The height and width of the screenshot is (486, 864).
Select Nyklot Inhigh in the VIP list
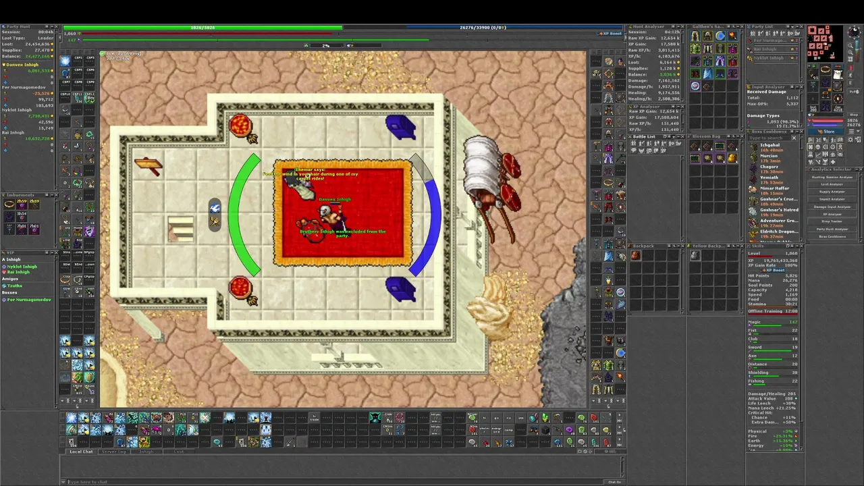tap(22, 267)
